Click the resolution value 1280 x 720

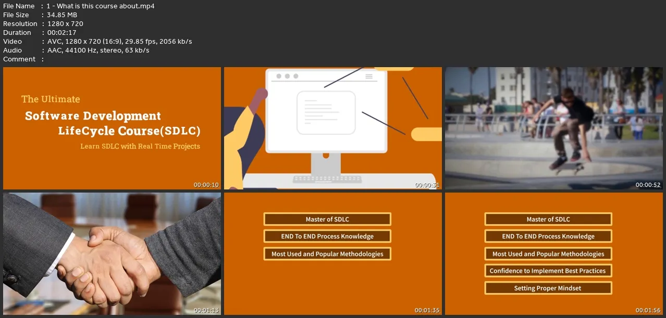point(65,24)
